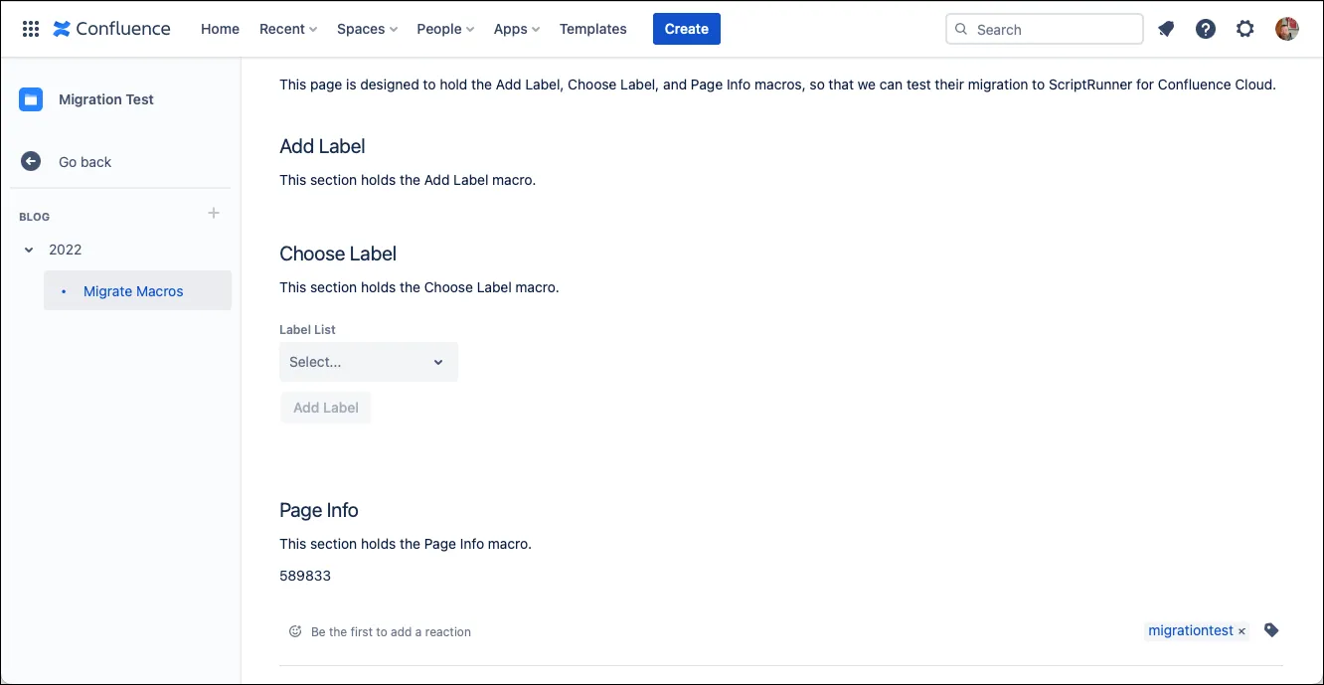1324x685 pixels.
Task: Click the plus icon next to BLOG
Action: 214,213
